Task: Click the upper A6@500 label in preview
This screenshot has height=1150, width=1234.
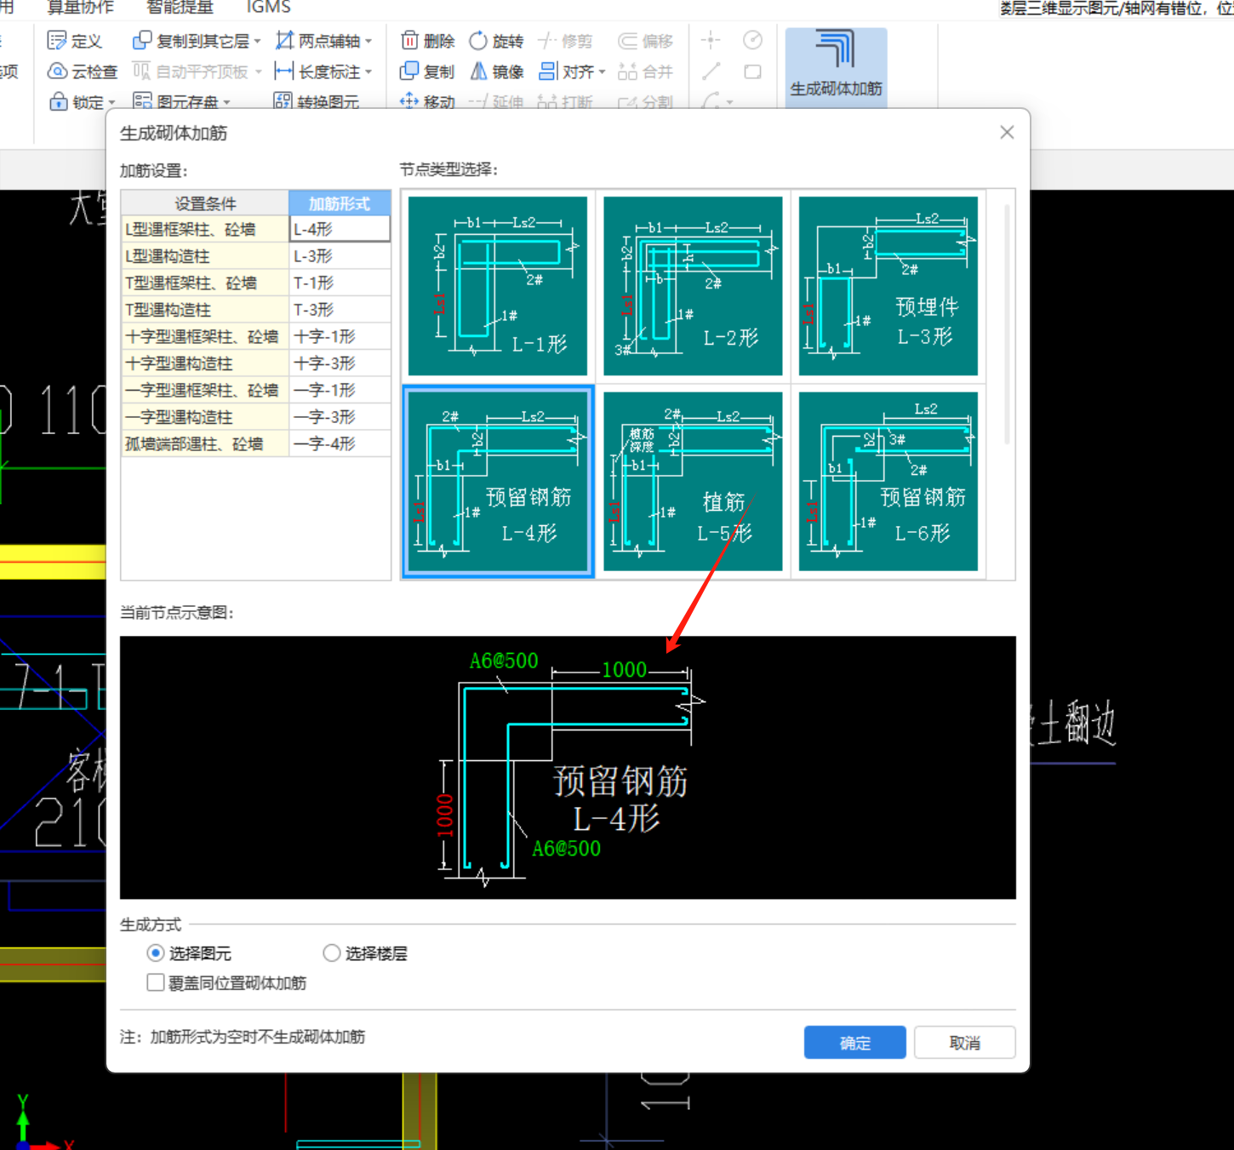Action: (x=504, y=661)
